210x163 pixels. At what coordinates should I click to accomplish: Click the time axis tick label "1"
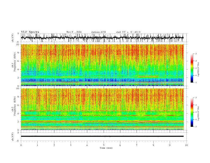pyautogui.click(x=37, y=145)
